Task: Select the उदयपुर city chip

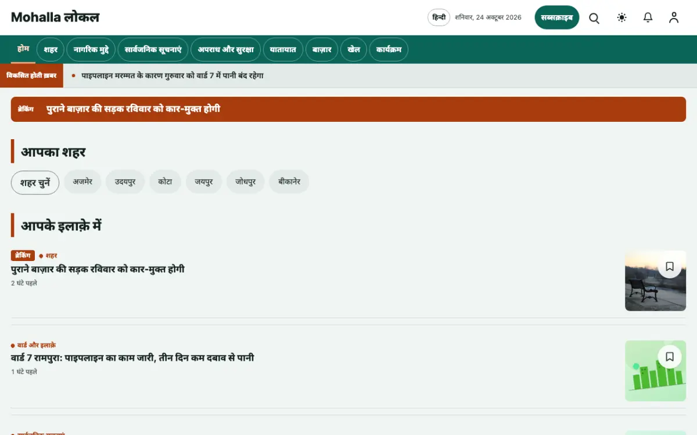Action: [125, 182]
